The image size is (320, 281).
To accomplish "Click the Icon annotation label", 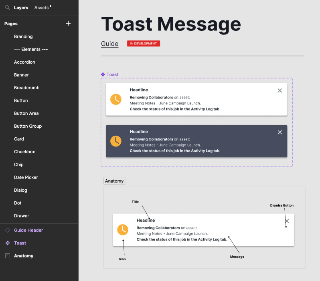I will (x=122, y=259).
